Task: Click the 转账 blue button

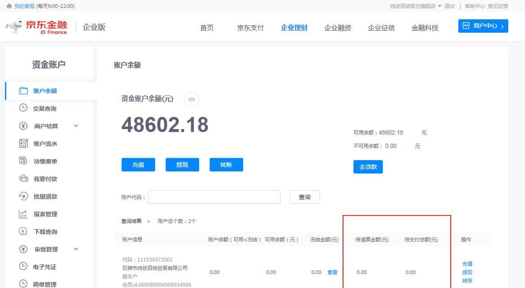Action: tap(226, 165)
